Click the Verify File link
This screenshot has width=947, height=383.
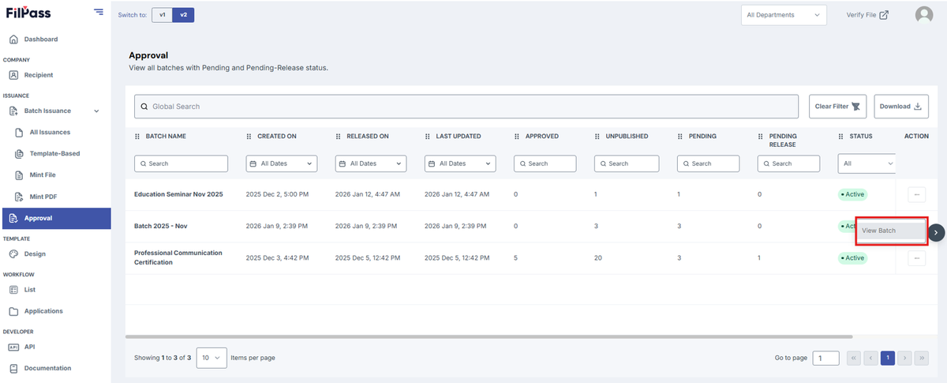pyautogui.click(x=867, y=15)
